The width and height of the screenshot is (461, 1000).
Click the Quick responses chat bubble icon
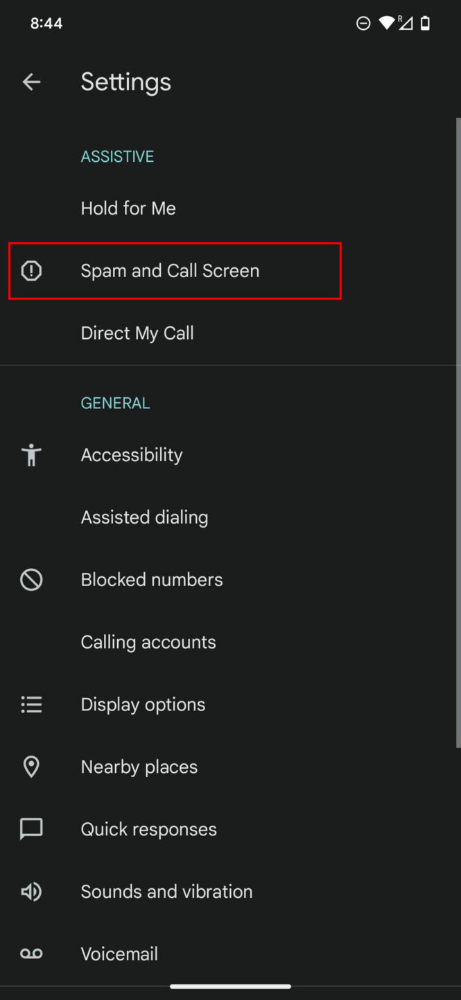click(x=31, y=828)
